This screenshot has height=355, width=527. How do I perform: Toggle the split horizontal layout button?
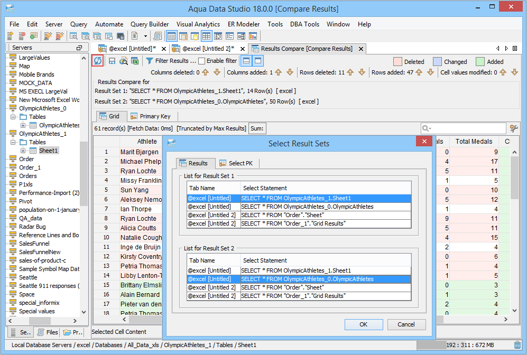pyautogui.click(x=246, y=61)
